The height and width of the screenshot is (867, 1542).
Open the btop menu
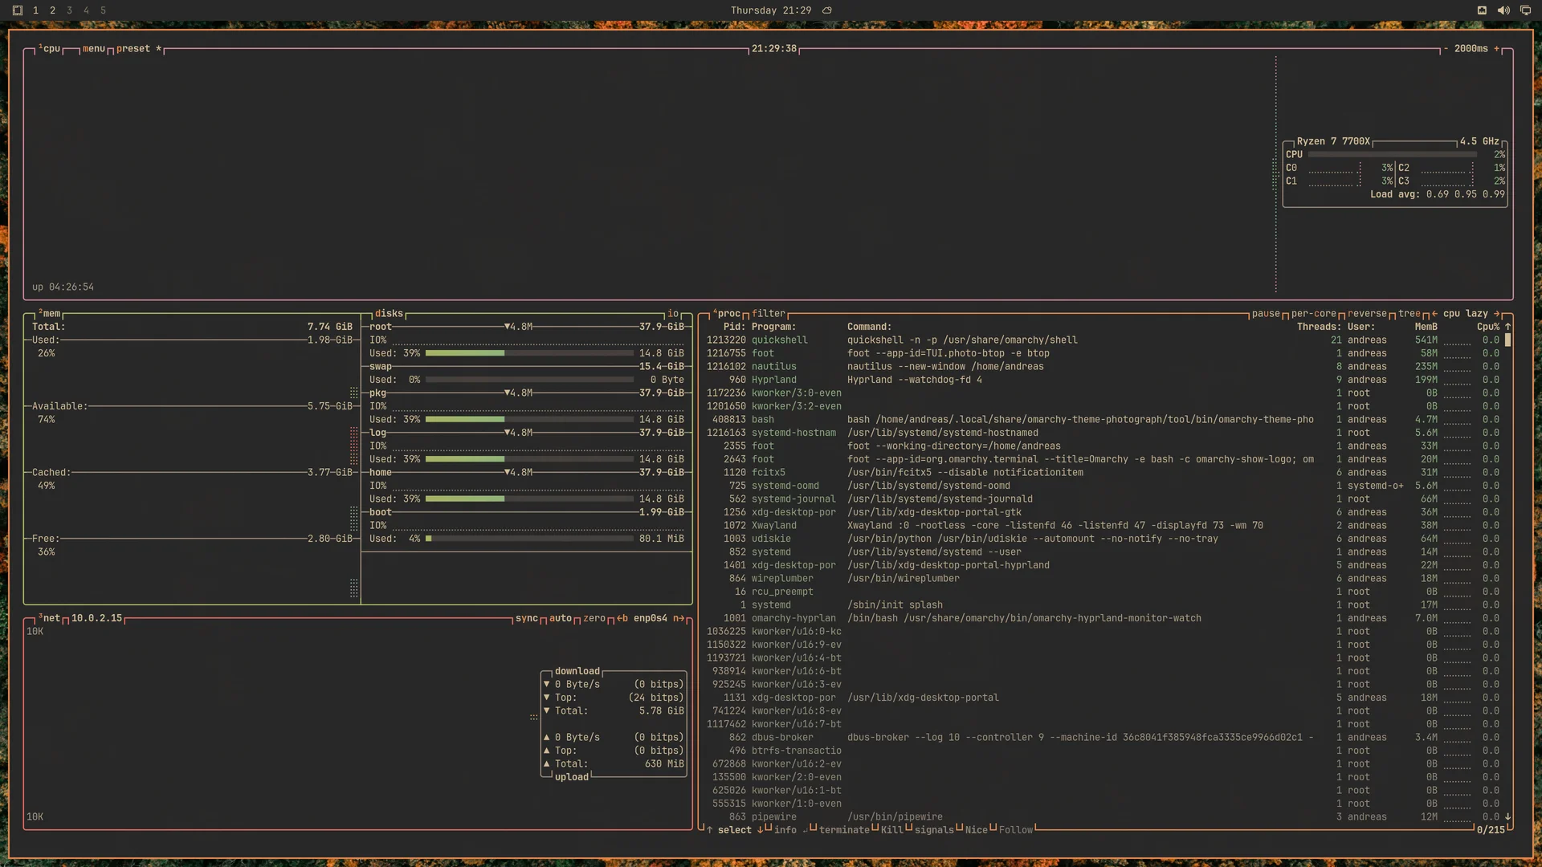coord(94,49)
